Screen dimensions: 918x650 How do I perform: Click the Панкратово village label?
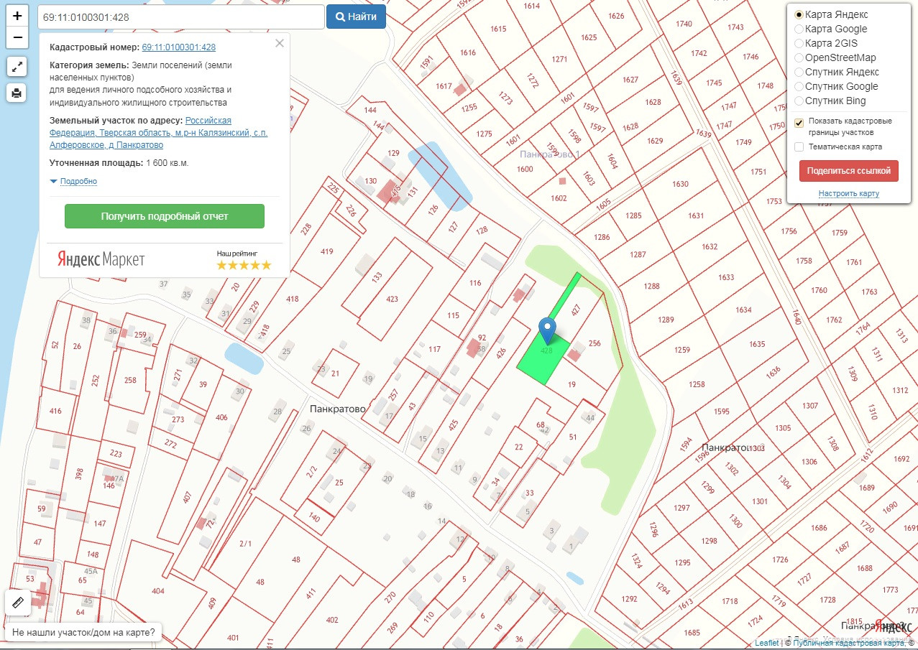[338, 409]
